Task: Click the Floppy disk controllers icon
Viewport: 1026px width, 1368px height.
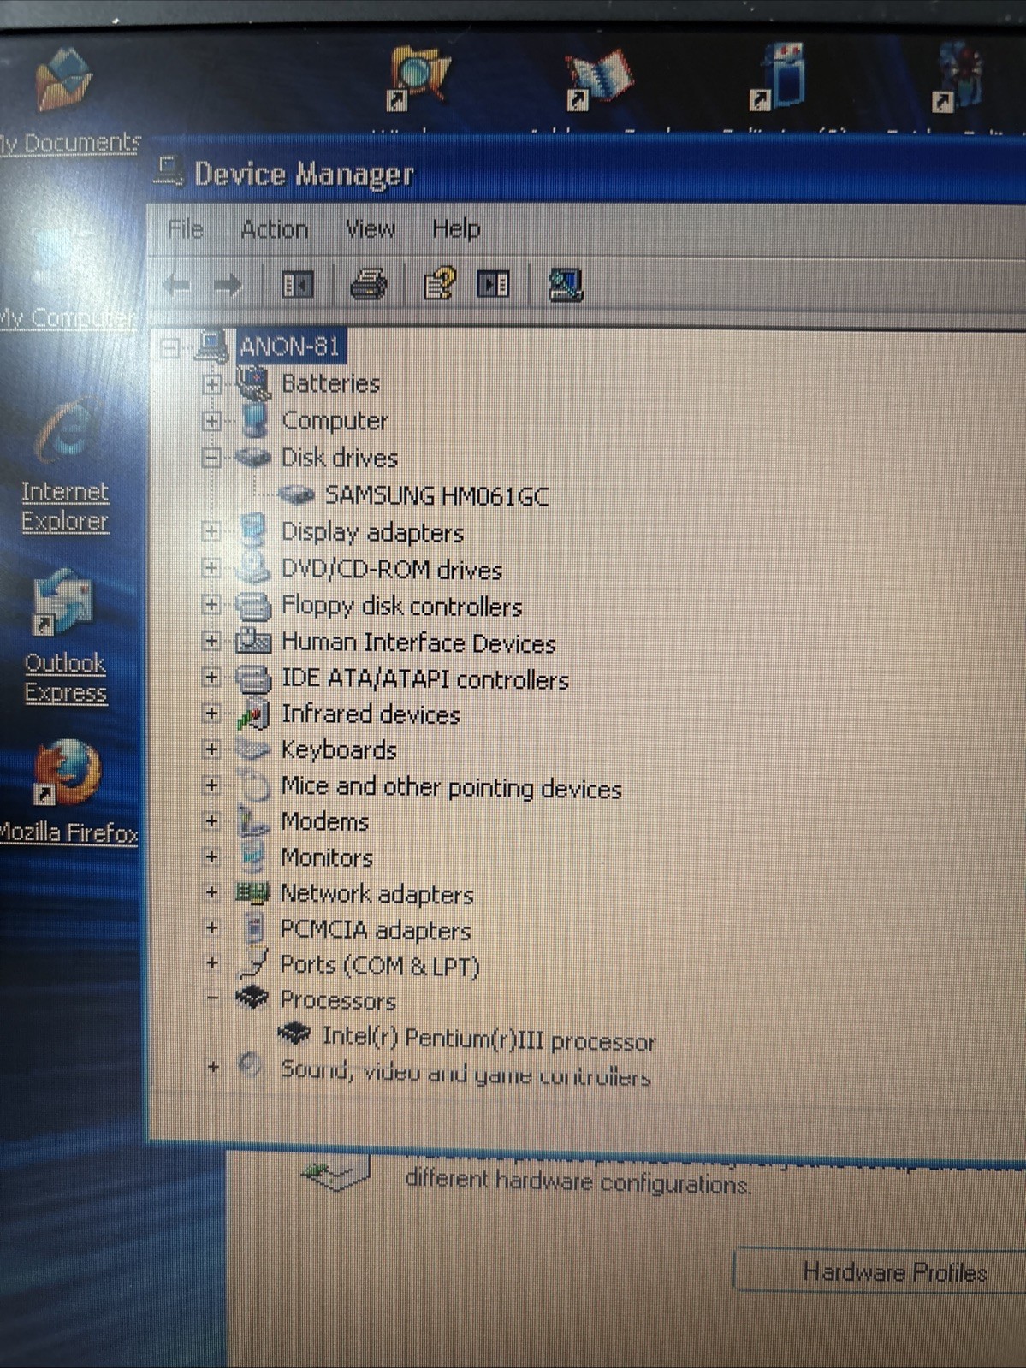Action: tap(253, 606)
